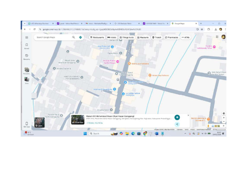Open the Layers satellite thumbnail
242x171 pixels.
tap(39, 123)
